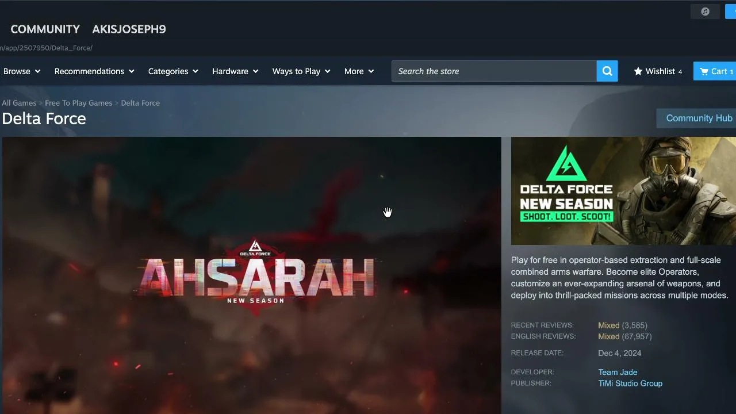Click the 'RECENT REVIEWS:' label
Viewport: 736px width, 414px height.
tap(542, 325)
